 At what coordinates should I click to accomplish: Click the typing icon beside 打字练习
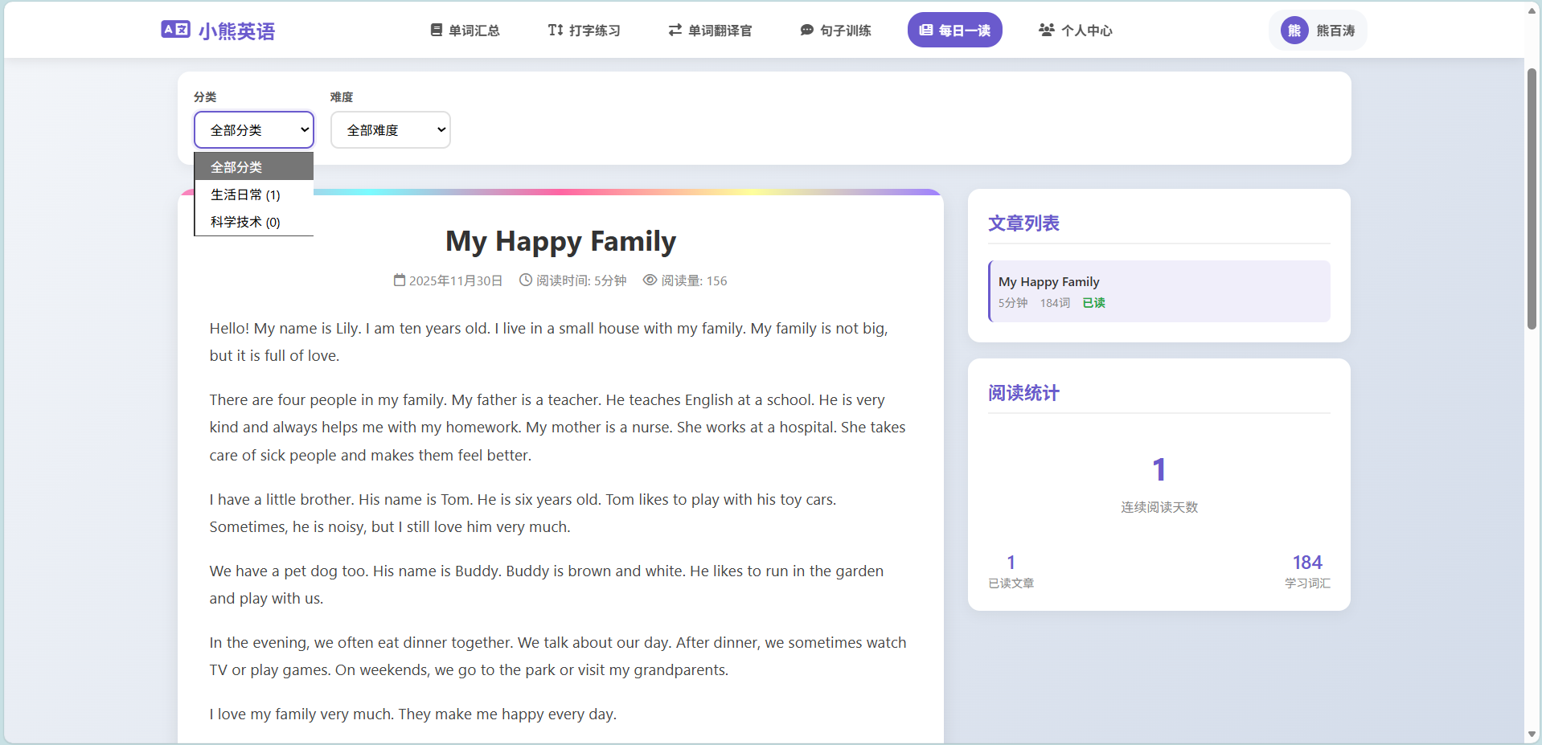555,30
